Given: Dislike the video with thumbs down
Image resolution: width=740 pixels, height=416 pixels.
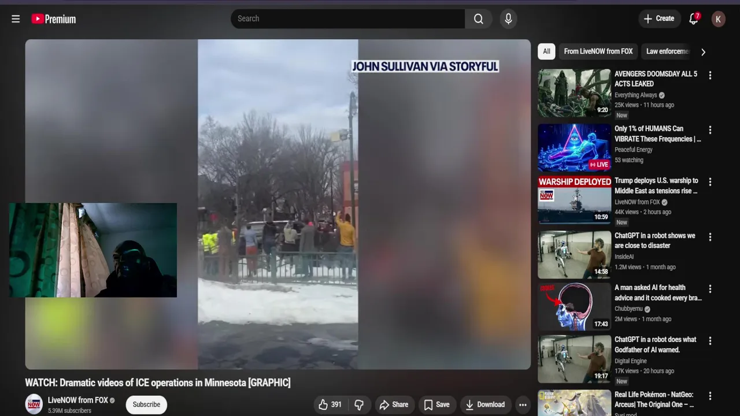Looking at the screenshot, I should tap(359, 405).
